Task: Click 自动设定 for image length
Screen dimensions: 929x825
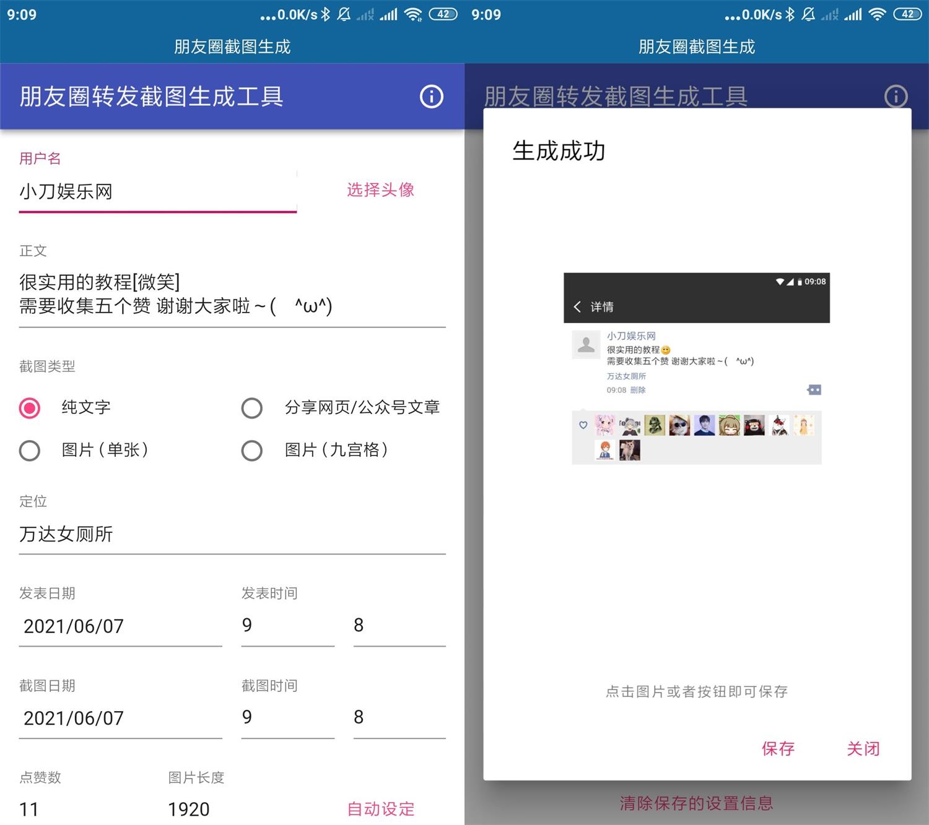Action: [380, 809]
